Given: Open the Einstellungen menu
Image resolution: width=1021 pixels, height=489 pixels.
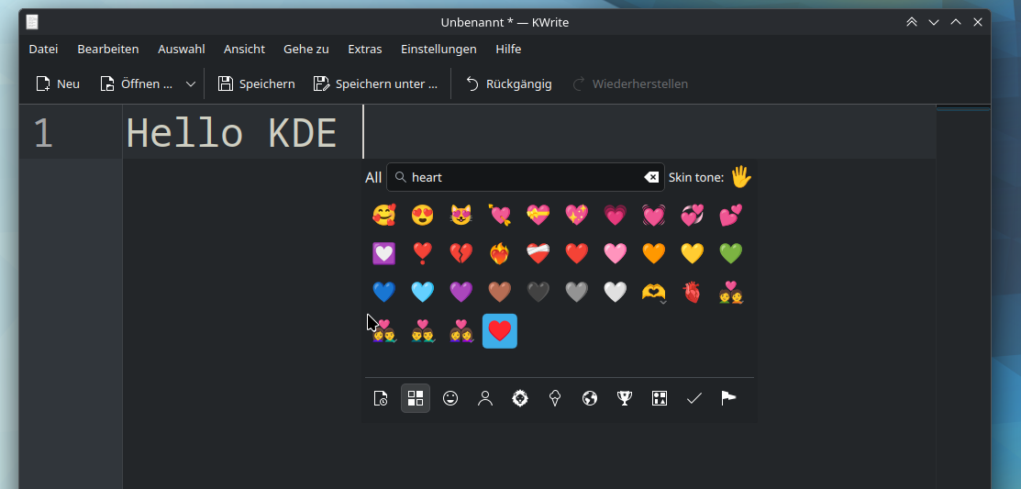Looking at the screenshot, I should click(438, 49).
